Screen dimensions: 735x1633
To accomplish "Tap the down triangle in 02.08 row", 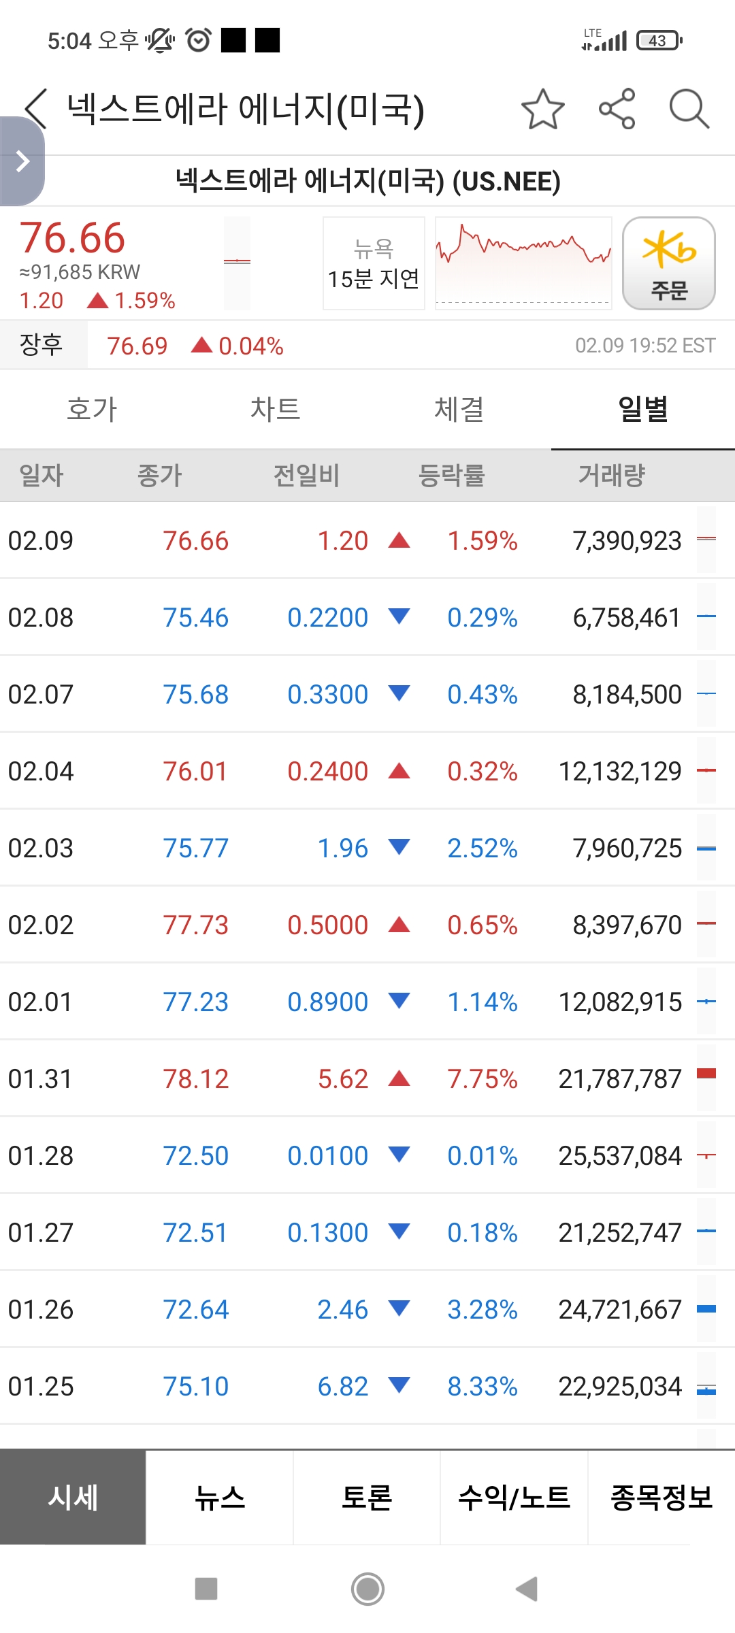I will click(399, 616).
